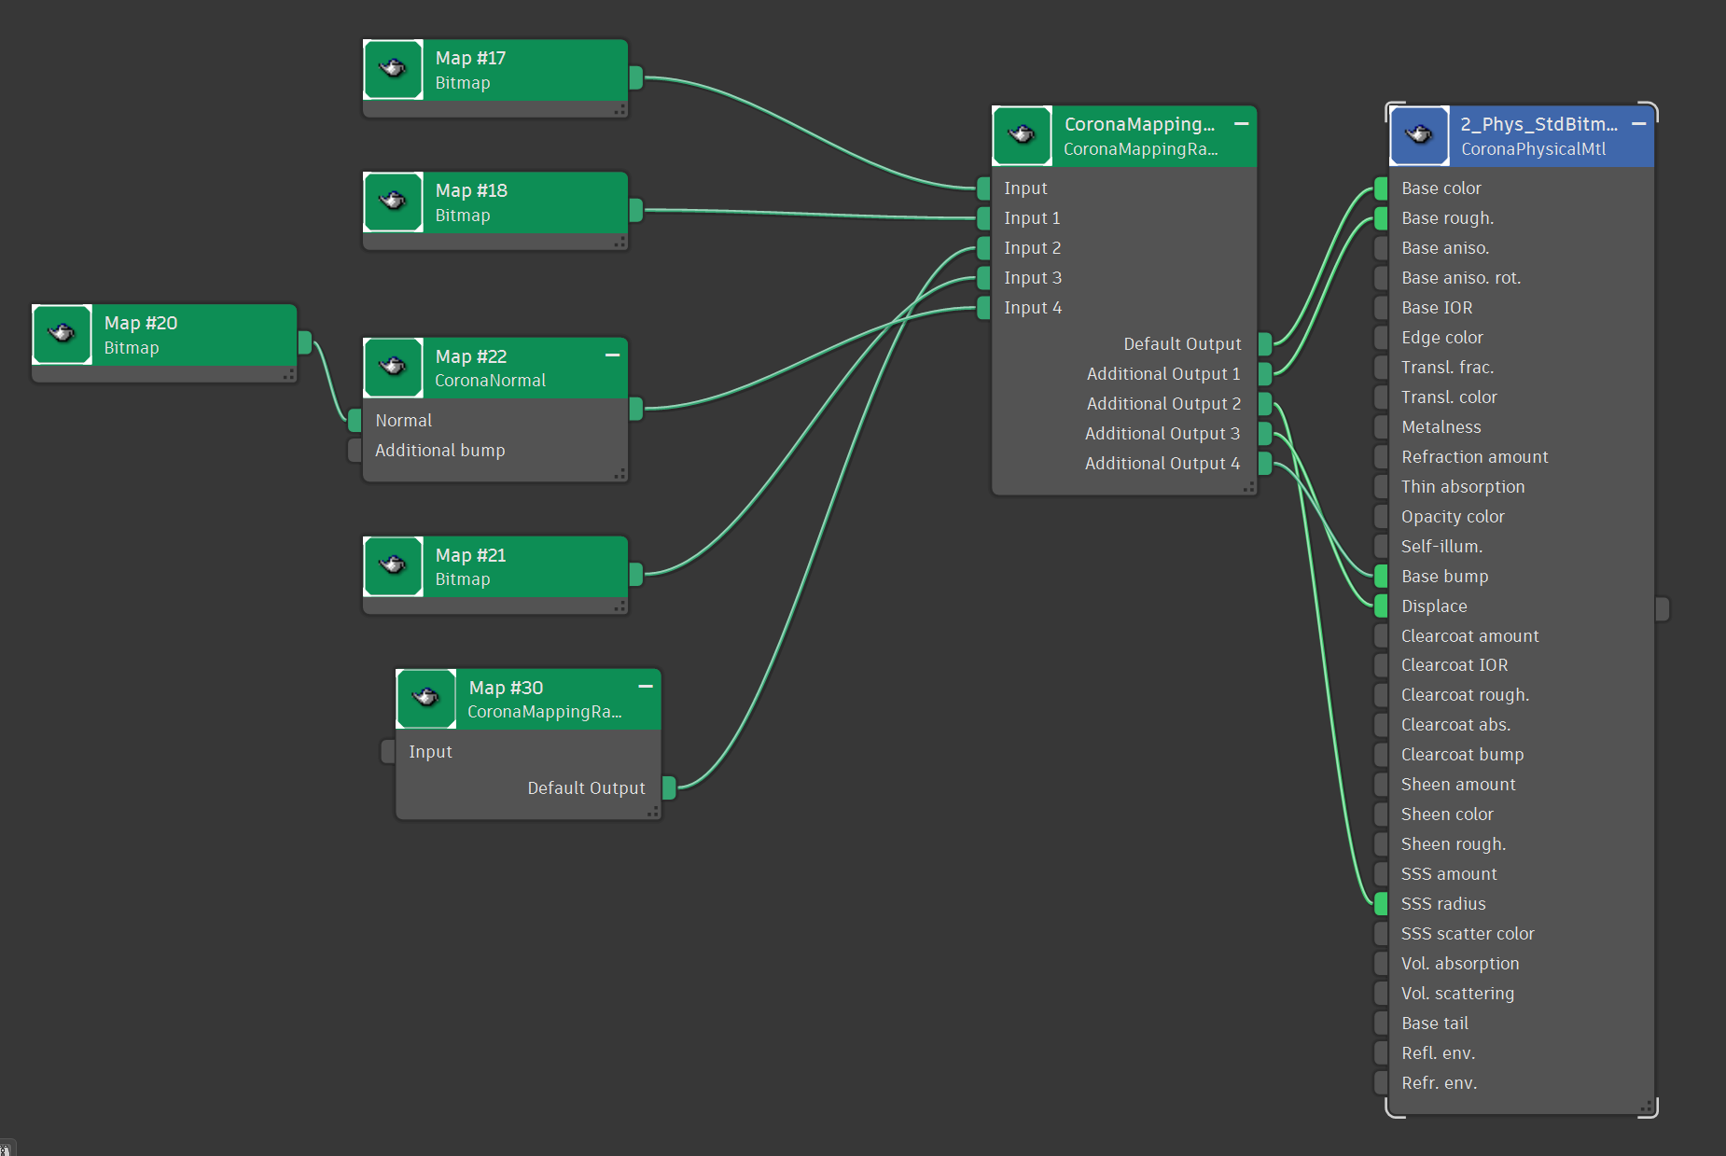The image size is (1726, 1156).
Task: Click the Map #22 CoronaNormal teapot preview icon
Action: 394,368
